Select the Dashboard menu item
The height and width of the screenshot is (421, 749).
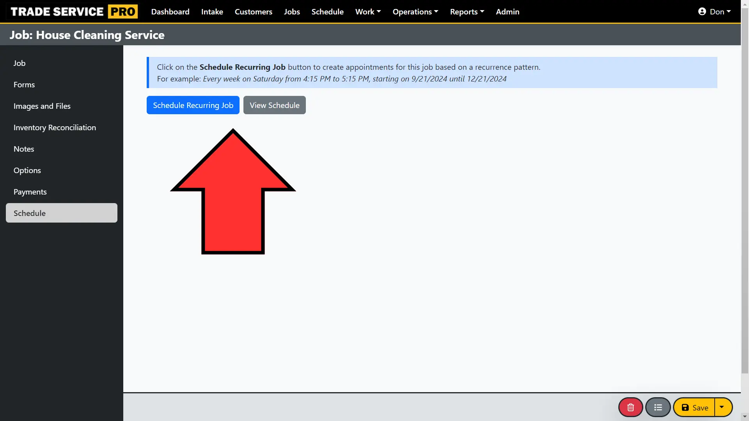(170, 11)
